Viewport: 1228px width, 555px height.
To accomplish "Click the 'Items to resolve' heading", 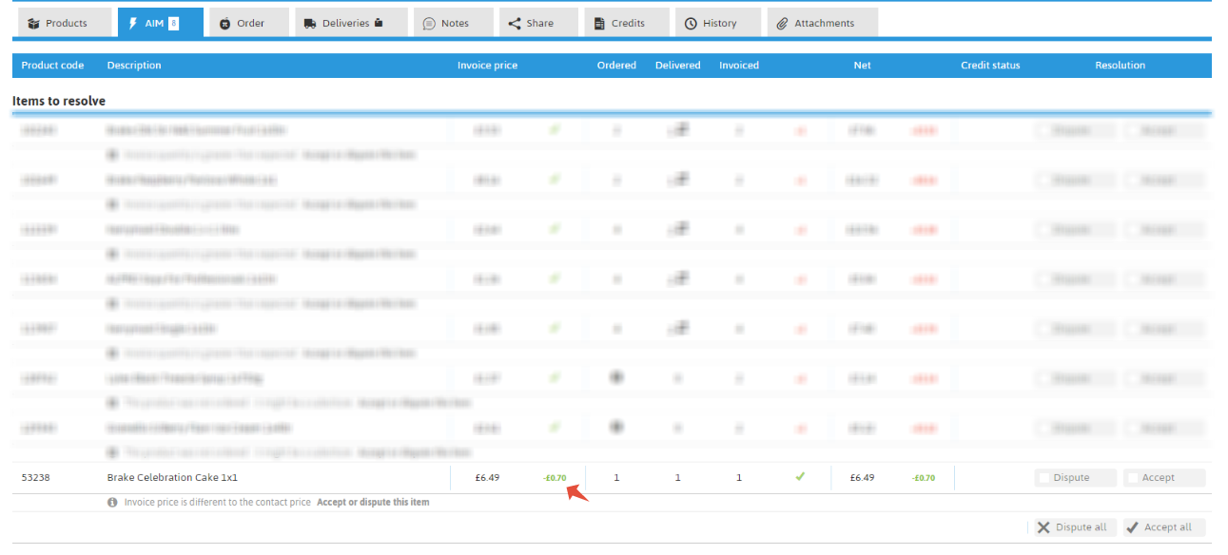I will (59, 101).
